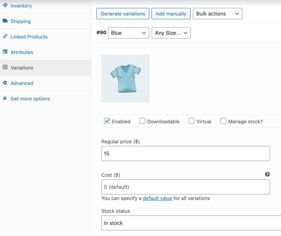Click the blue t-shirt variation image

click(x=126, y=78)
